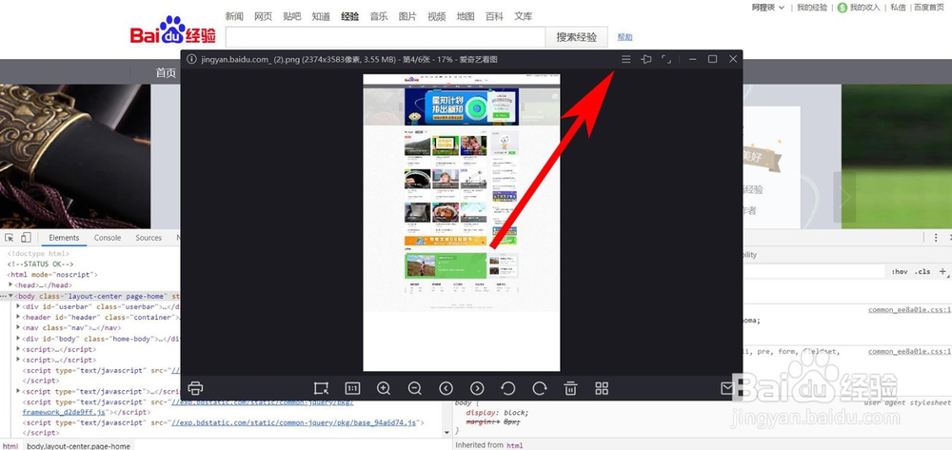Rotate image counterclockwise
Viewport: 952px width, 450px height.
[x=508, y=388]
